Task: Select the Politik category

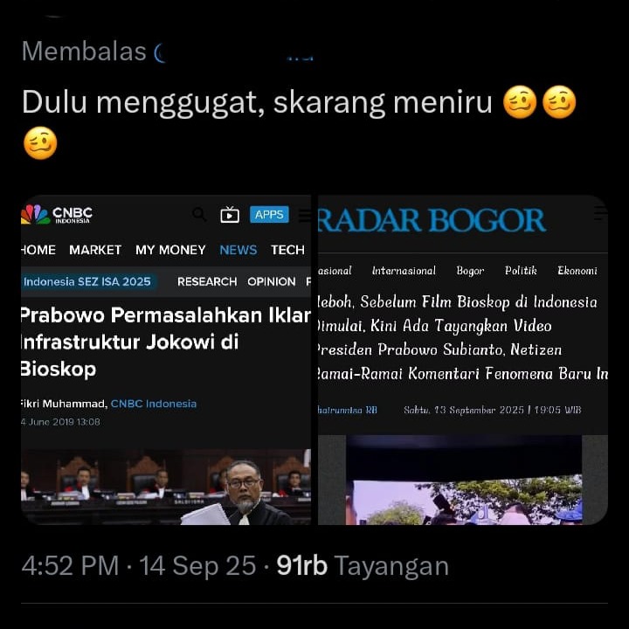Action: coord(521,271)
